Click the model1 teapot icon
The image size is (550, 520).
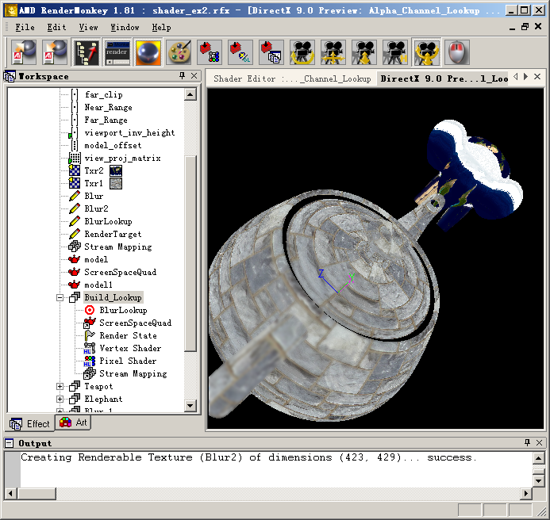click(x=74, y=285)
